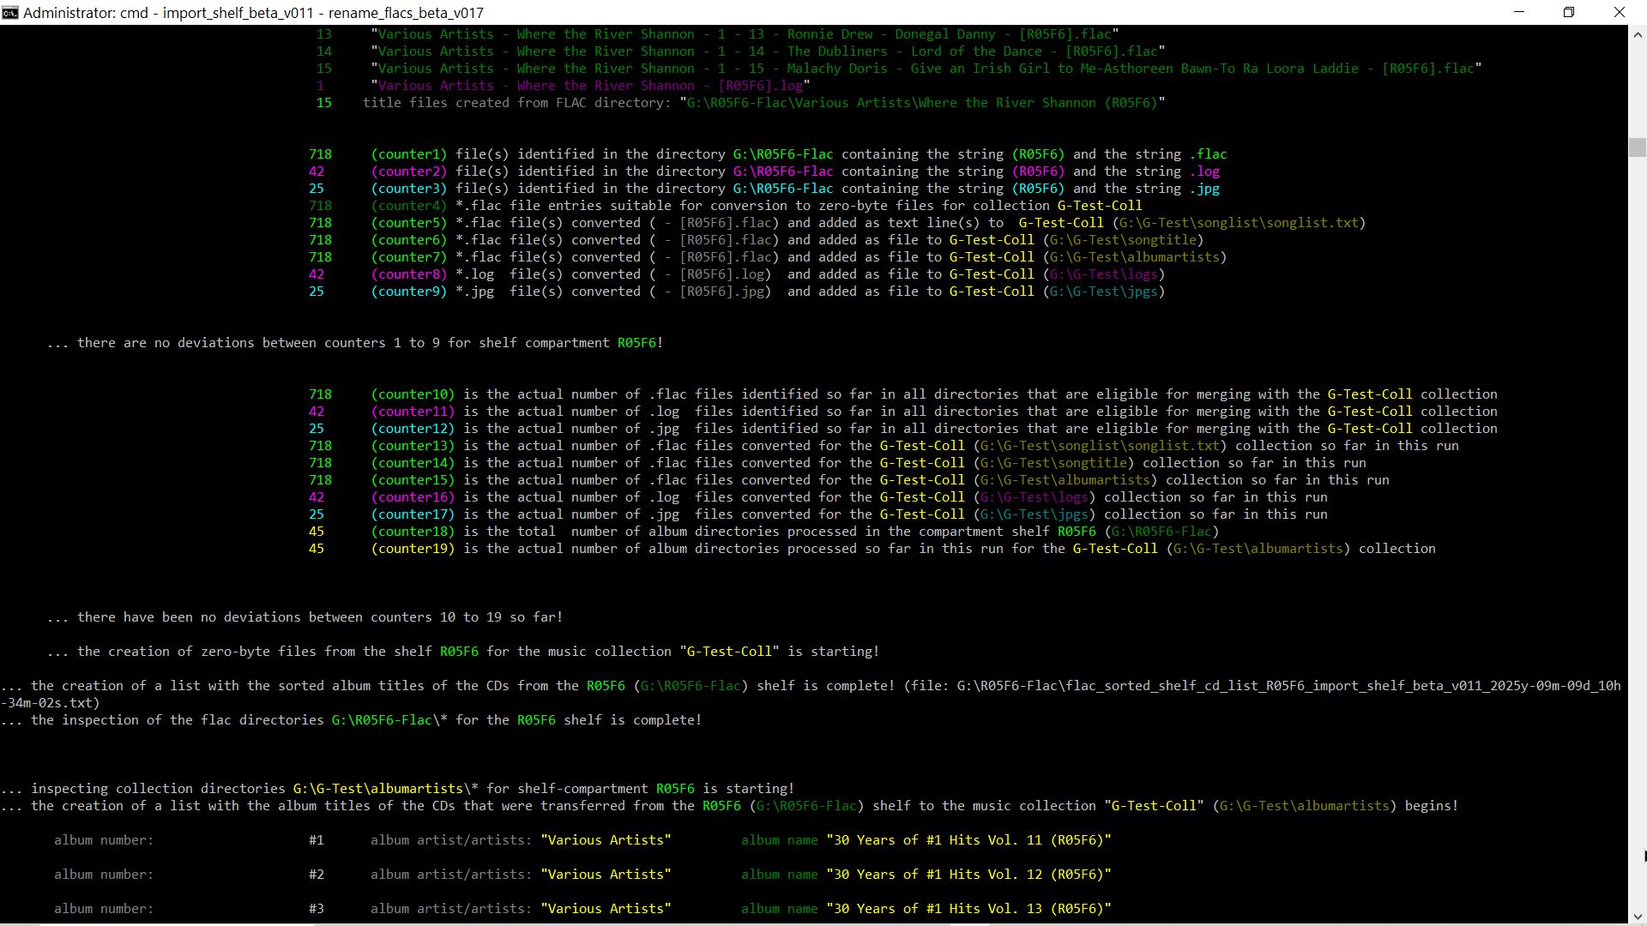Click the G:\G-Test\jpgs path on counter9 line

1104,292
